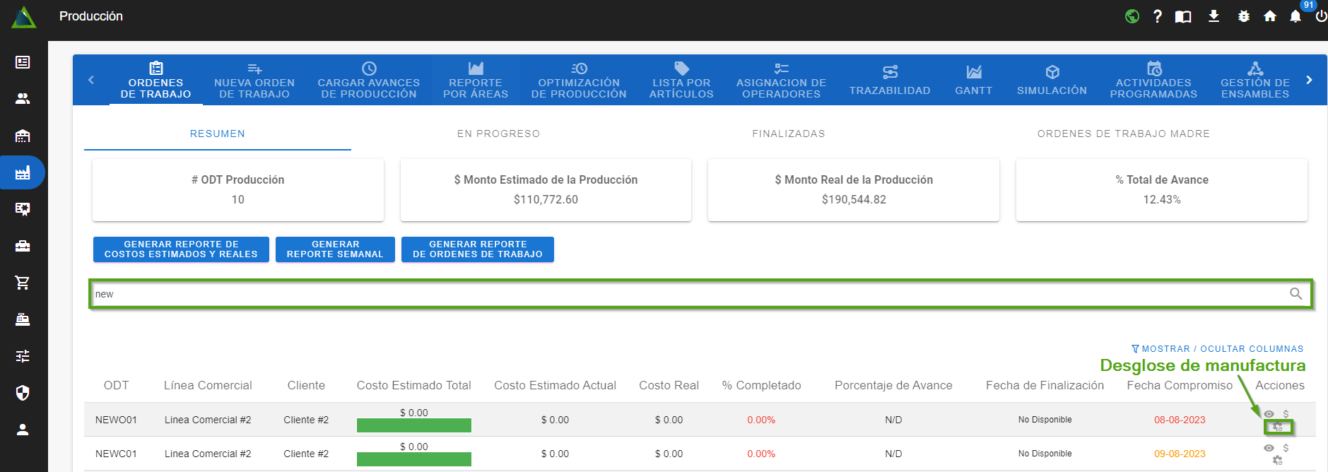1328x472 pixels.
Task: Open the shopping cart sidebar icon
Action: pos(23,283)
